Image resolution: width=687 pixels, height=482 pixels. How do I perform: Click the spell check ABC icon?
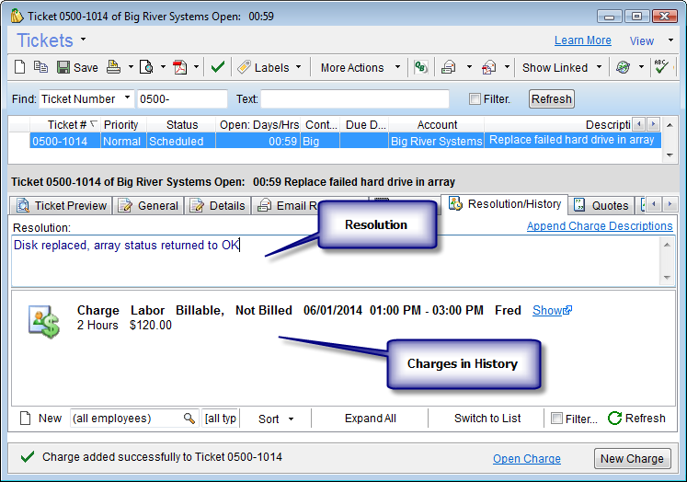[x=660, y=67]
